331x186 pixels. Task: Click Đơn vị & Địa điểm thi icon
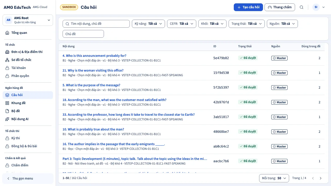coord(7,52)
